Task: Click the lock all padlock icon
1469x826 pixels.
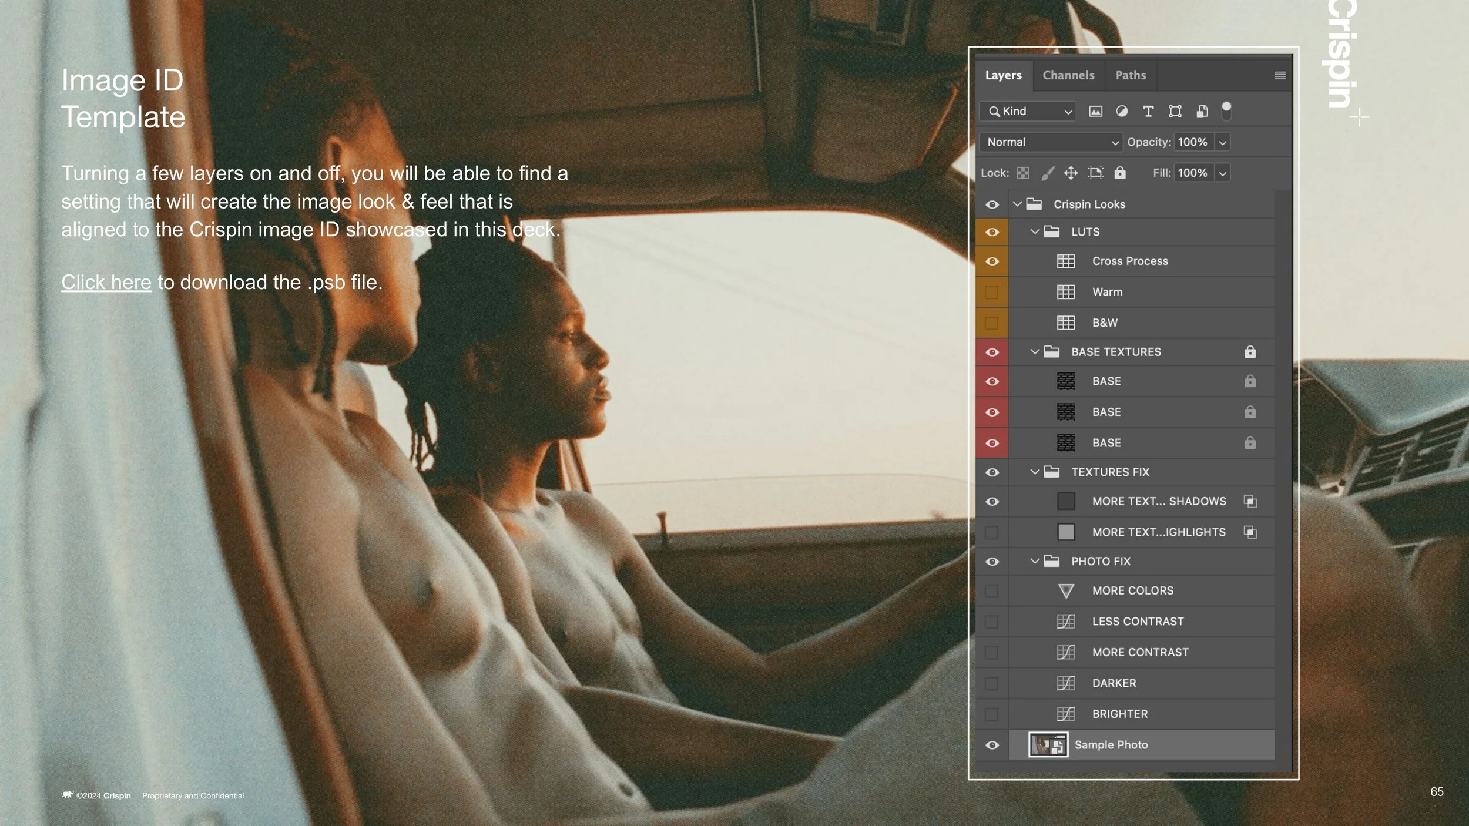Action: pos(1120,172)
